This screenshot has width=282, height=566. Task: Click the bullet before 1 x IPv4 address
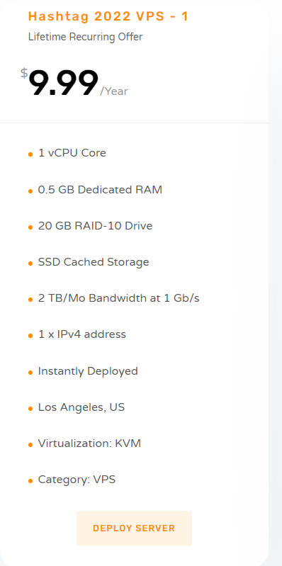pyautogui.click(x=30, y=336)
